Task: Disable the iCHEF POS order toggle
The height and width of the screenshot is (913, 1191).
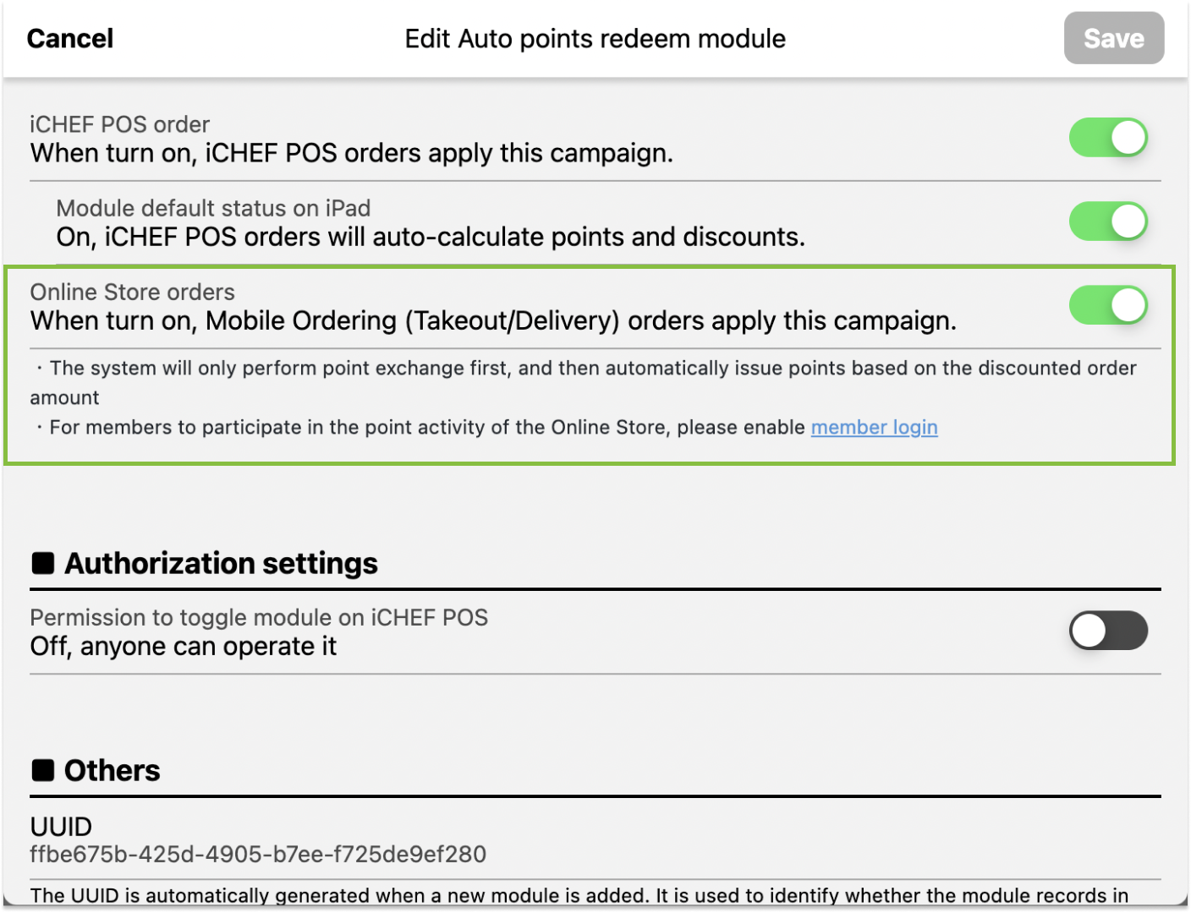Action: coord(1108,138)
